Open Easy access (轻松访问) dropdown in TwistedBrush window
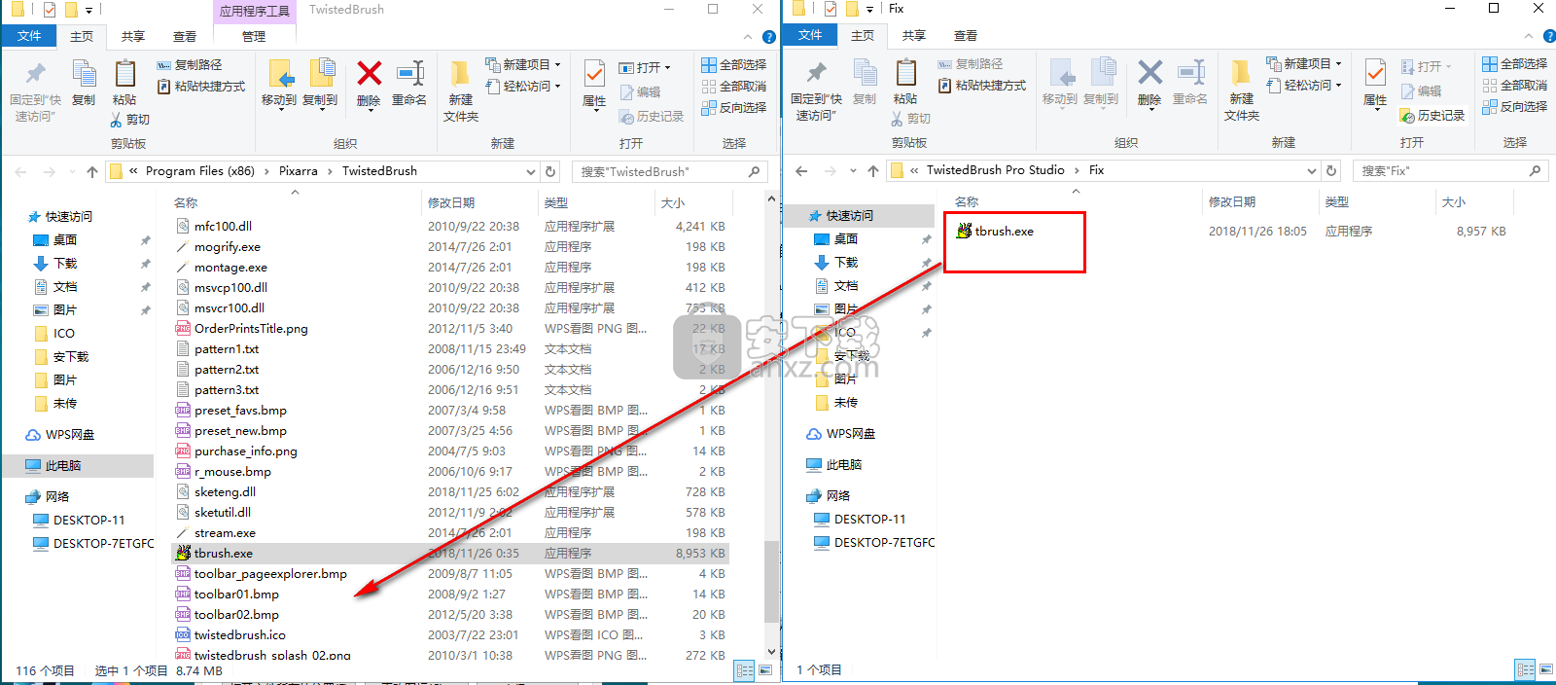Image resolution: width=1556 pixels, height=685 pixels. (x=523, y=87)
